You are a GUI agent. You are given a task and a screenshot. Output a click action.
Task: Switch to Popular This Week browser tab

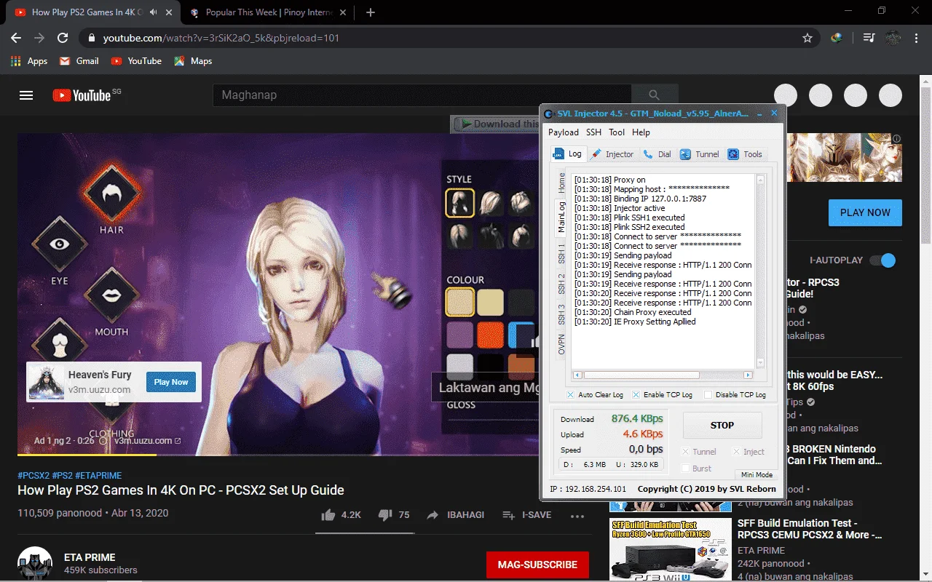coord(268,12)
